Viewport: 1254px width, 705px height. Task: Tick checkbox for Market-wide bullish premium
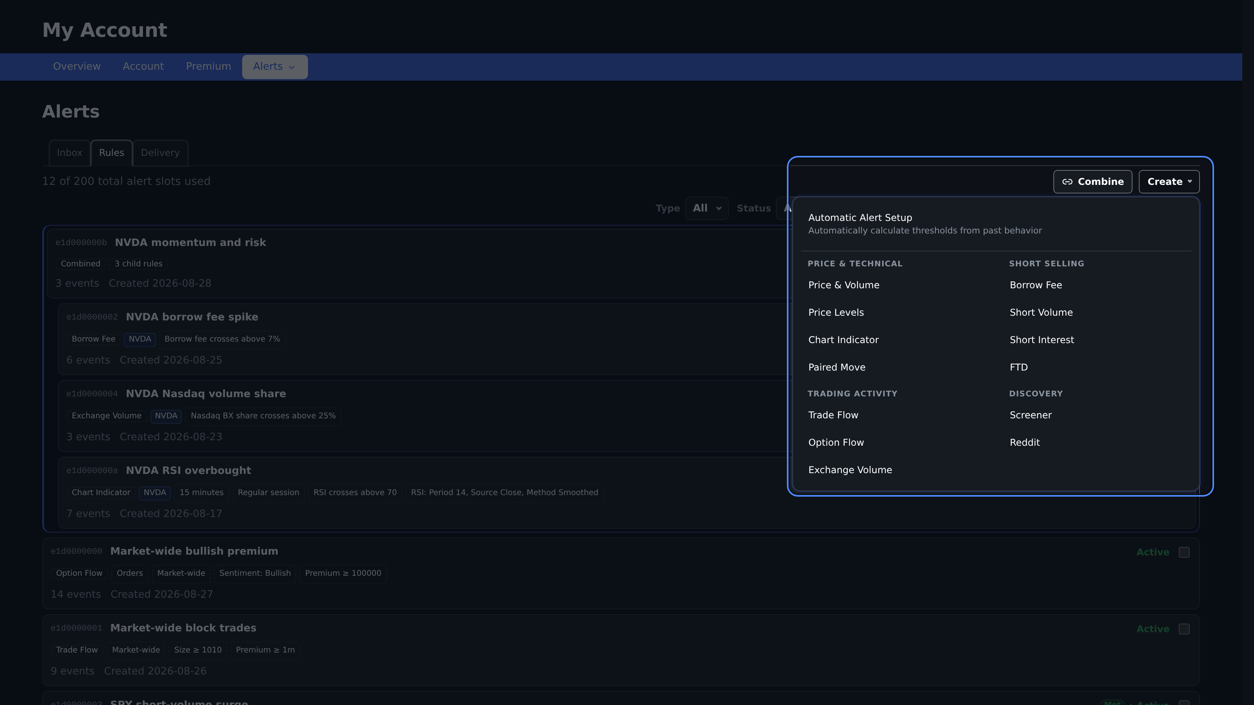[x=1184, y=552]
